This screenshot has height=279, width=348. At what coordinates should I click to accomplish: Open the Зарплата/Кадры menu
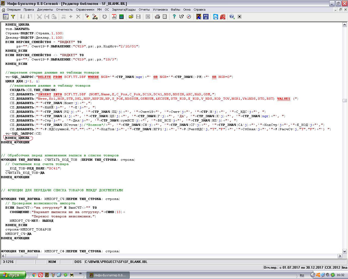(124, 10)
